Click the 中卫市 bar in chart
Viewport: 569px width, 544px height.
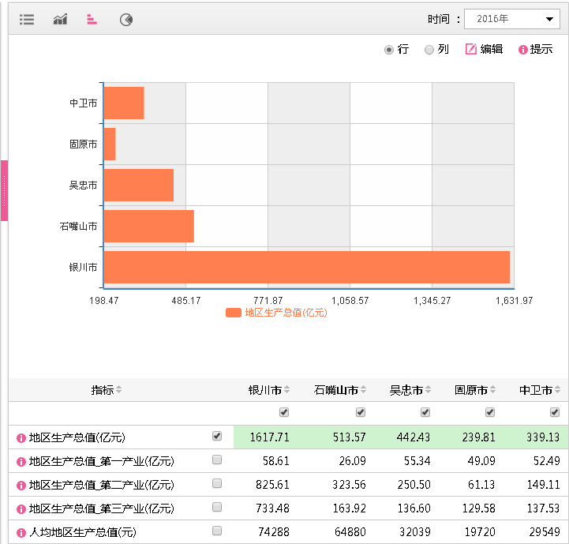pyautogui.click(x=124, y=103)
